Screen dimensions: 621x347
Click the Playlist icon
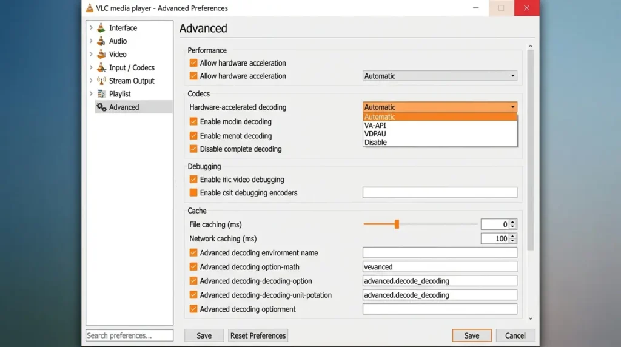pyautogui.click(x=101, y=94)
